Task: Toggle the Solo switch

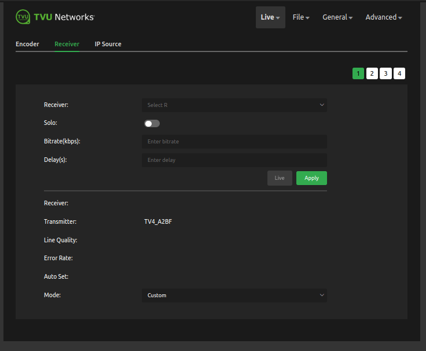Action: [x=152, y=124]
